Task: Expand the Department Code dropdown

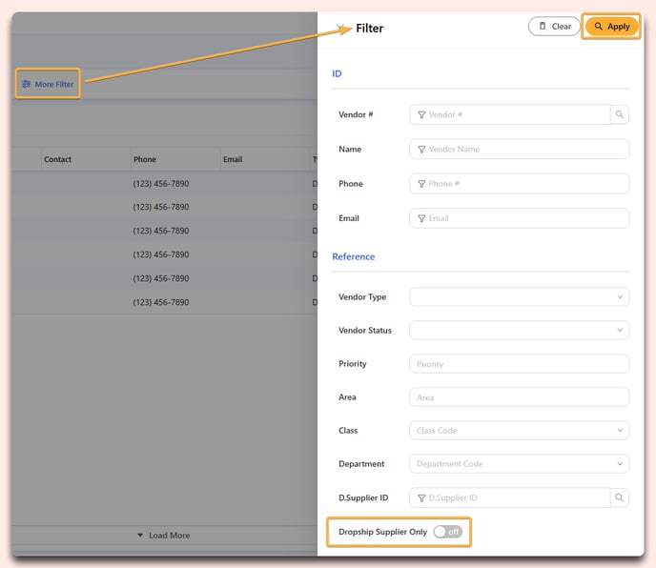Action: pyautogui.click(x=519, y=464)
